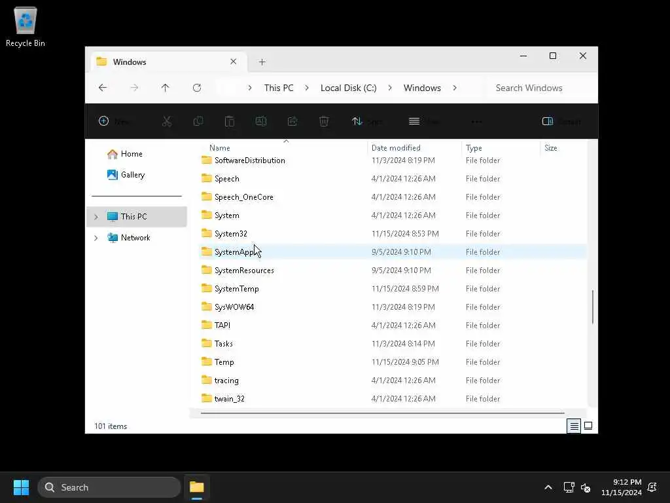The image size is (670, 503).
Task: Select Network in the sidebar
Action: coord(137,237)
